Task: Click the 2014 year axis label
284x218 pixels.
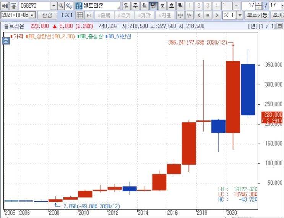Action: click(x=143, y=213)
